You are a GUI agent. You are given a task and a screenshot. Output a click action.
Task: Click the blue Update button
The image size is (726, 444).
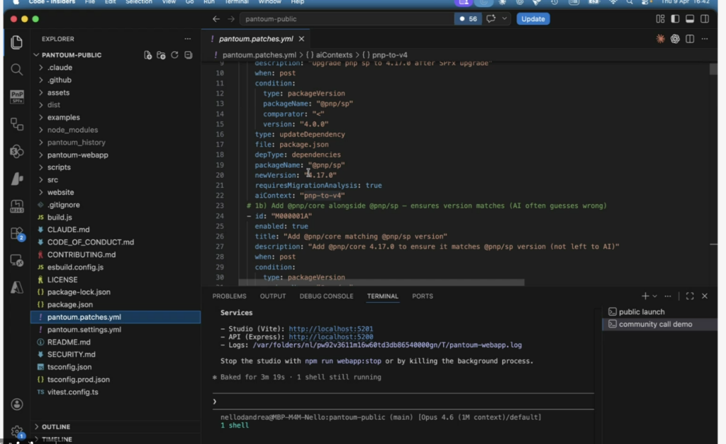click(532, 19)
